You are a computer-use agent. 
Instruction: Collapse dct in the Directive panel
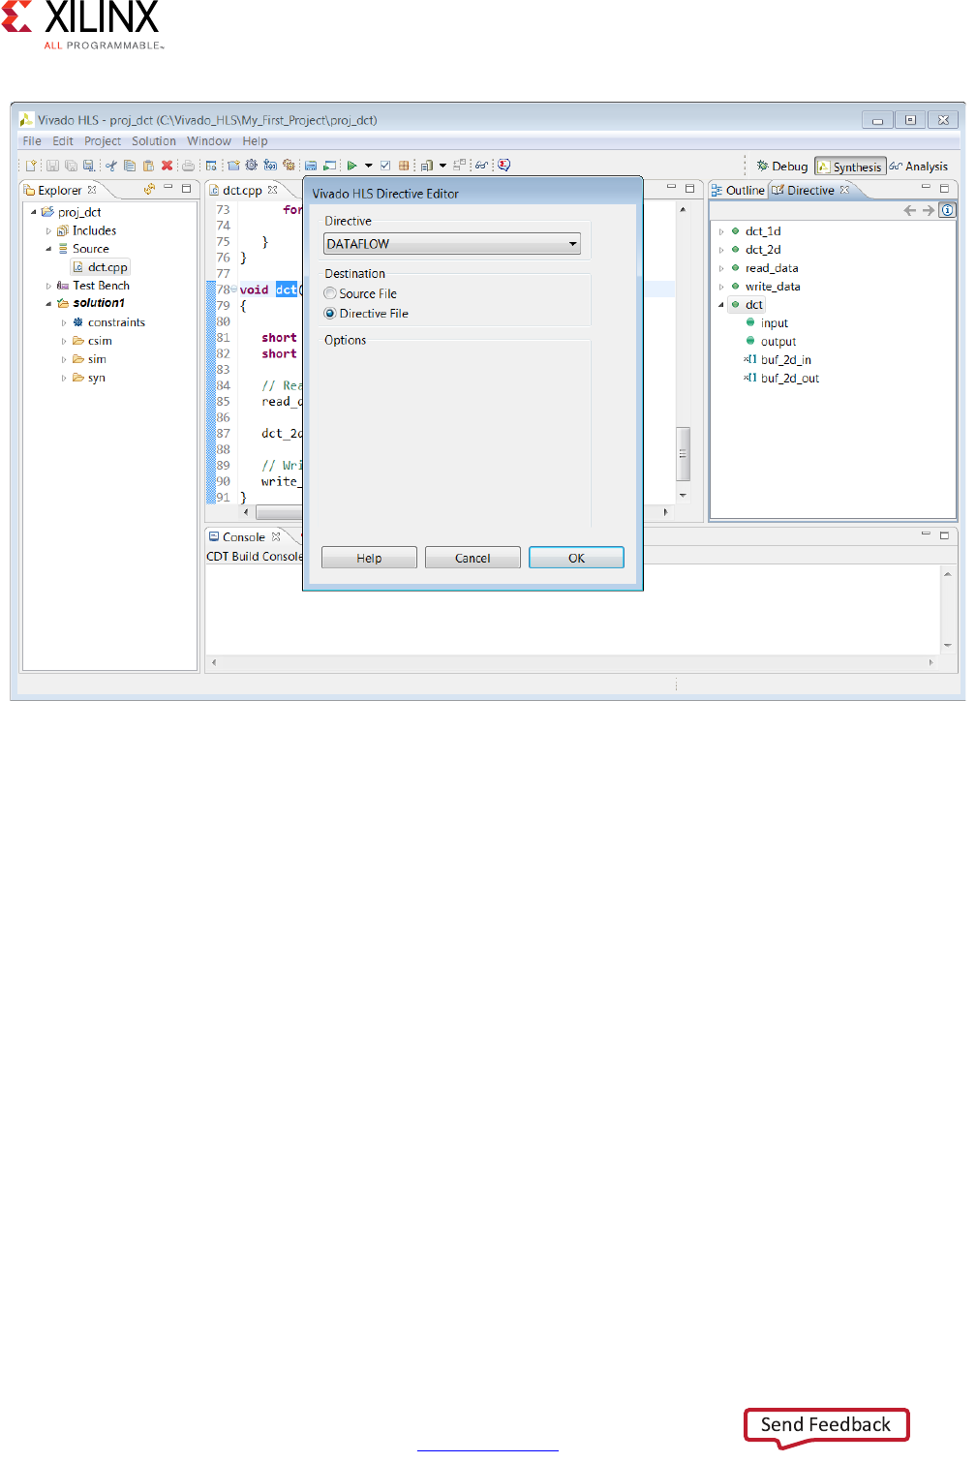pos(721,305)
